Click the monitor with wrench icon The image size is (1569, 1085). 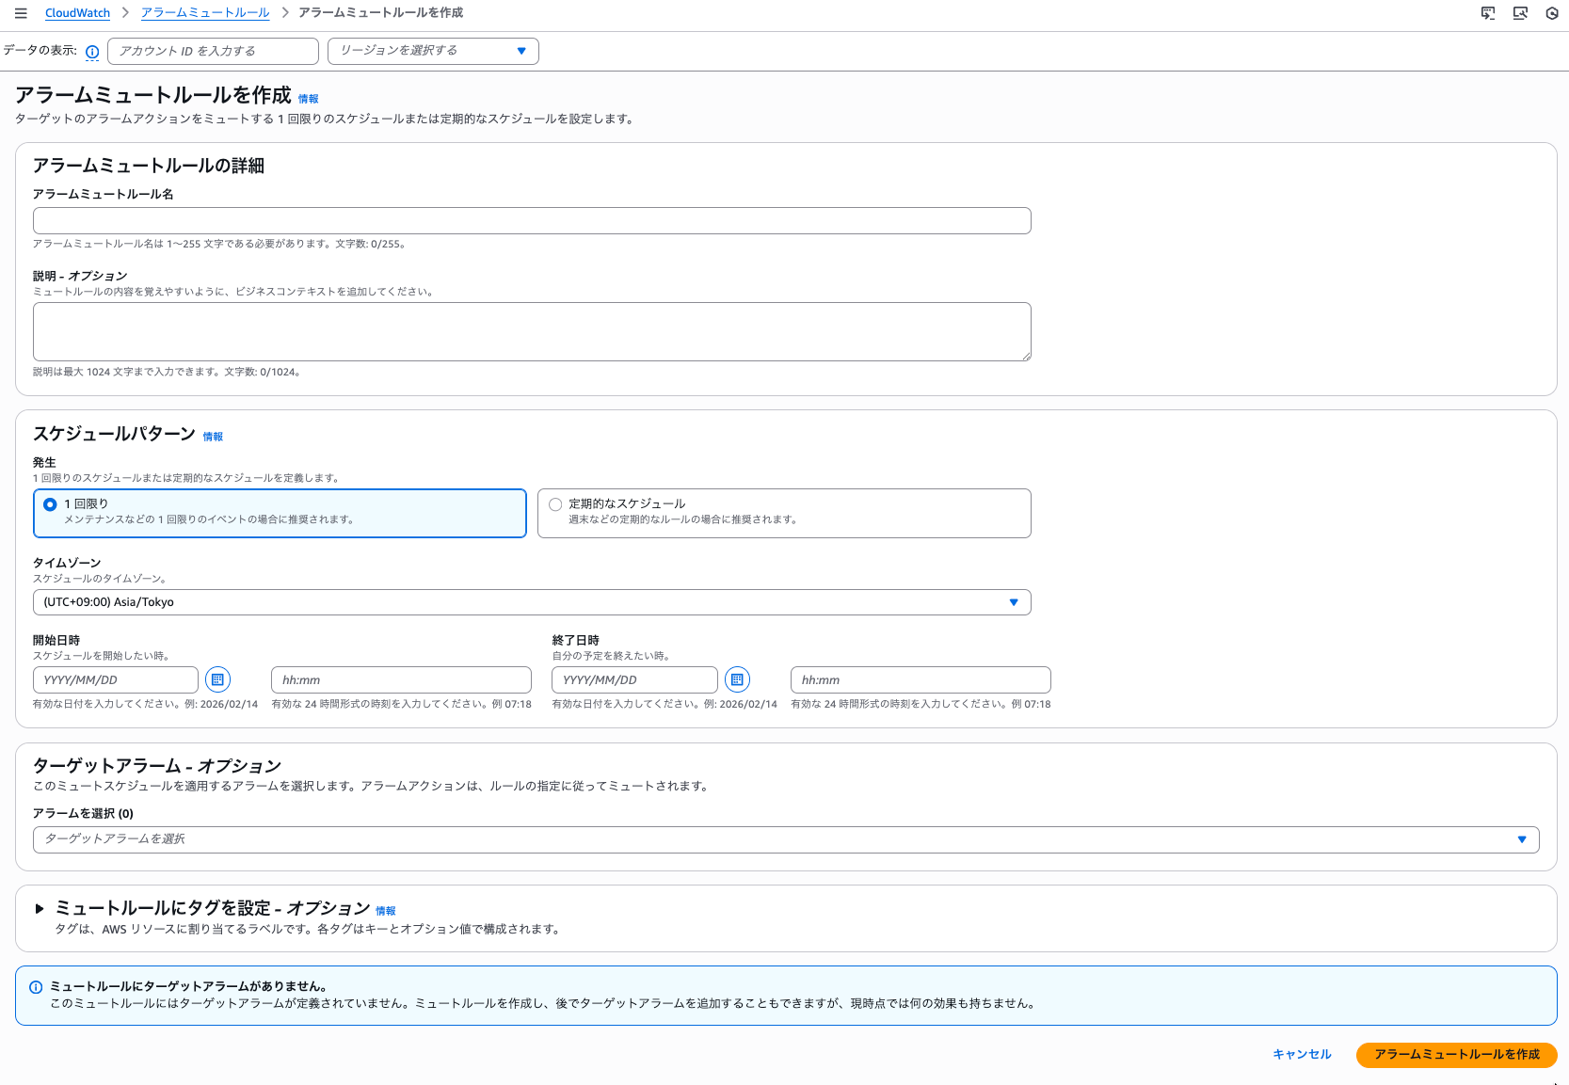point(1520,13)
